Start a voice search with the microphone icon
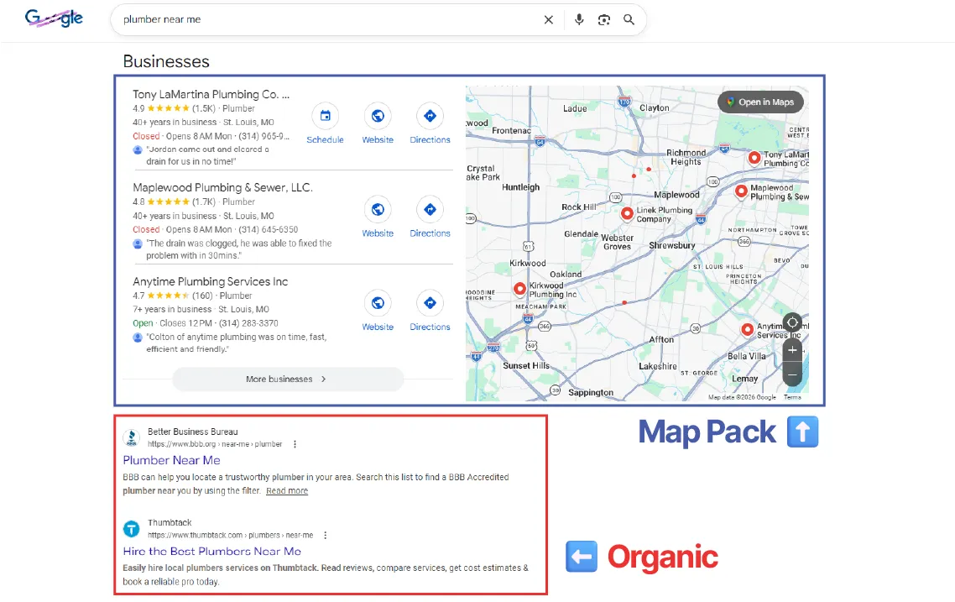 point(579,19)
